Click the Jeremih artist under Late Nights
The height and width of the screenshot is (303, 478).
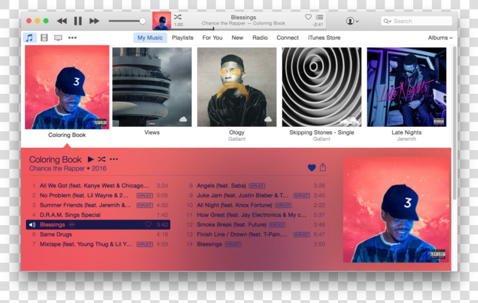coord(406,139)
